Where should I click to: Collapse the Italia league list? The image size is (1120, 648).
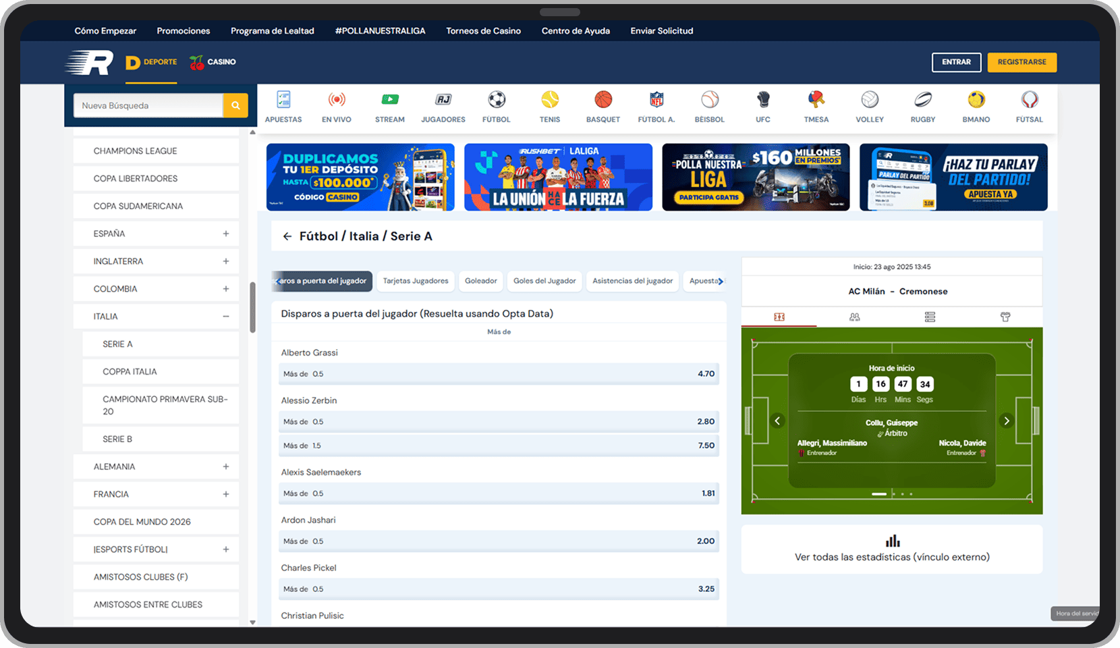coord(226,317)
